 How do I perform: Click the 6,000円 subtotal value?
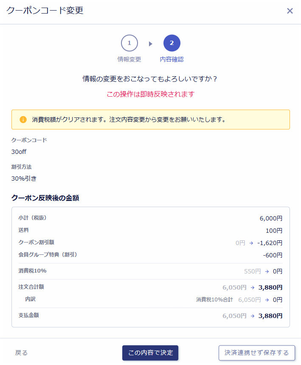coord(271,218)
